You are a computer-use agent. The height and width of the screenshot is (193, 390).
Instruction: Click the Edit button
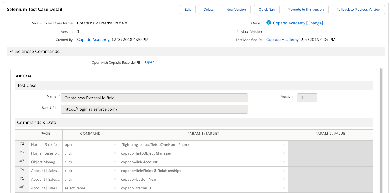click(188, 10)
